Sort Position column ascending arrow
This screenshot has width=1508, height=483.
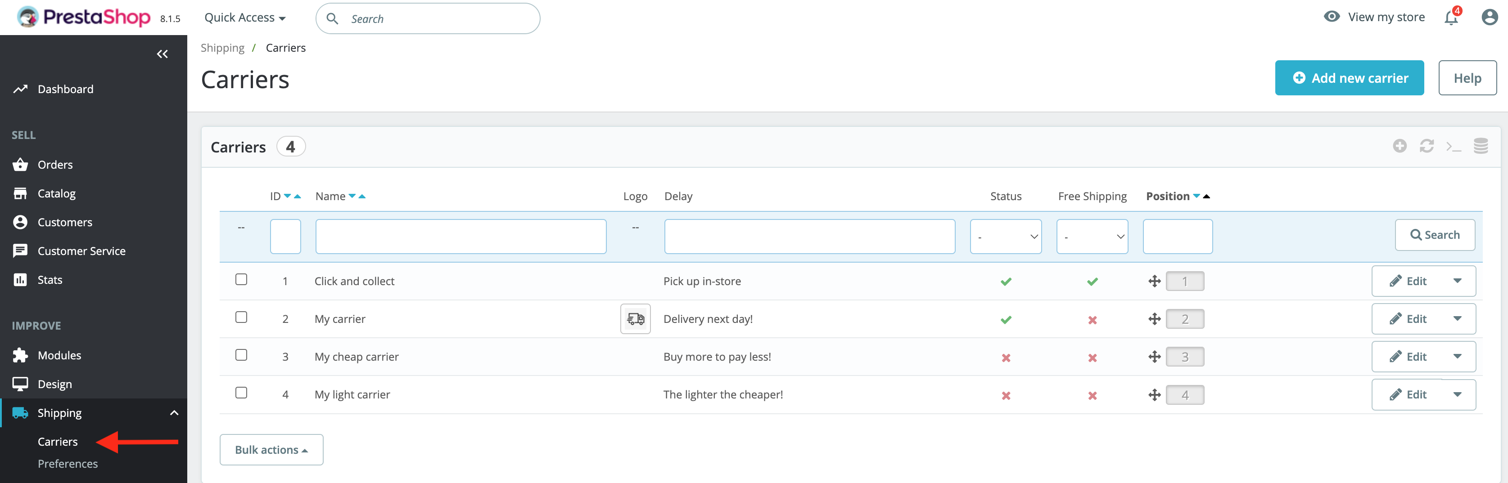(x=1206, y=197)
